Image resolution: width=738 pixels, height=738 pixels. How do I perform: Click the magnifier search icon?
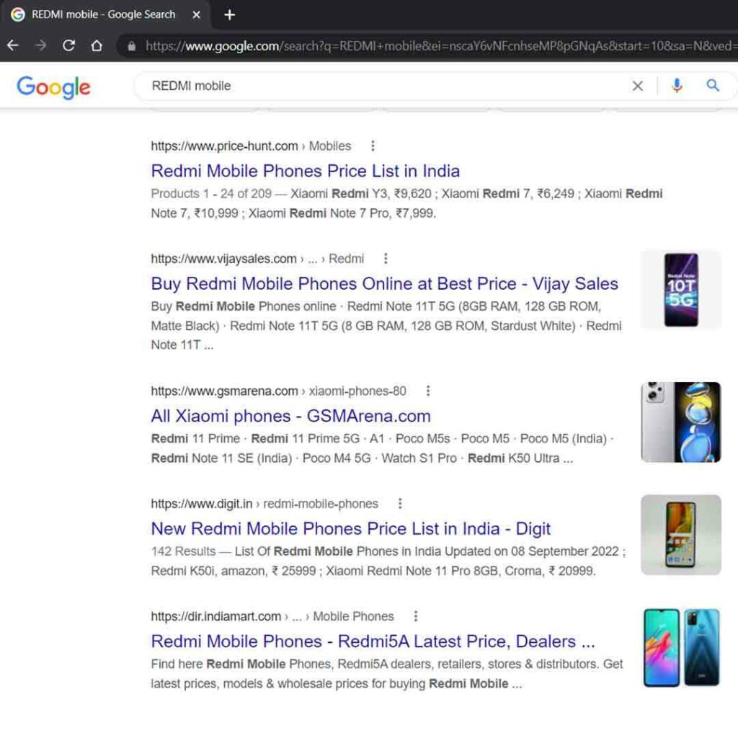713,85
